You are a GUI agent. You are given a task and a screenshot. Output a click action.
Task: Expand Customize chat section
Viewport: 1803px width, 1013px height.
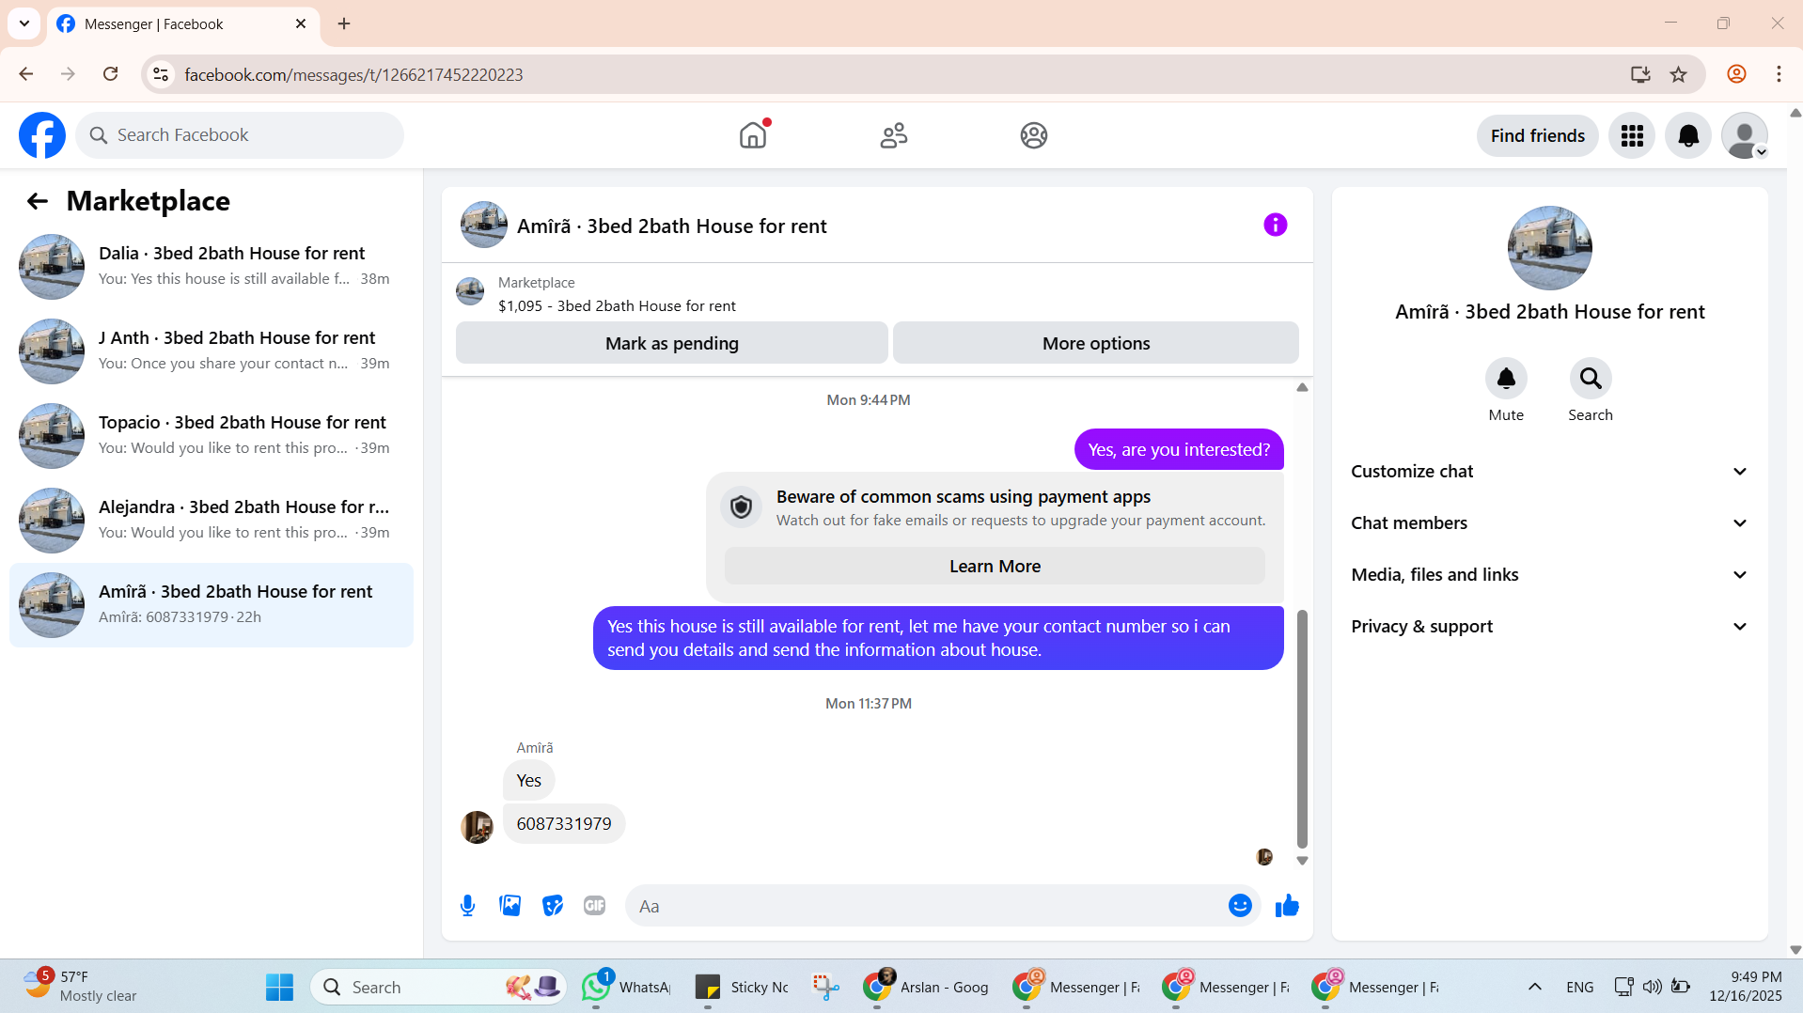click(x=1550, y=472)
